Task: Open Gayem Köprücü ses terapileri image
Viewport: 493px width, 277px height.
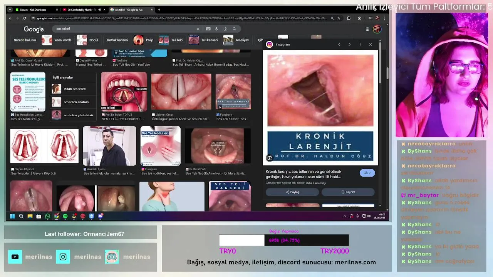Action: coord(44,146)
